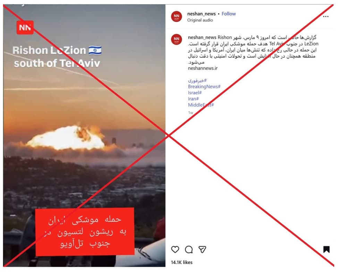This screenshot has width=338, height=274.
Task: Click the 1w post timestamp
Action: [191, 113]
